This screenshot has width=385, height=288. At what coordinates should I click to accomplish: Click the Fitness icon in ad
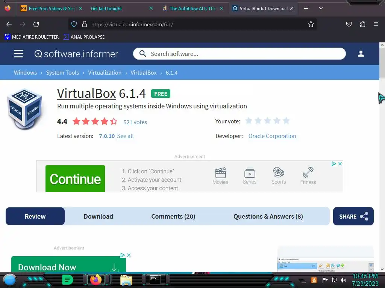[308, 176]
